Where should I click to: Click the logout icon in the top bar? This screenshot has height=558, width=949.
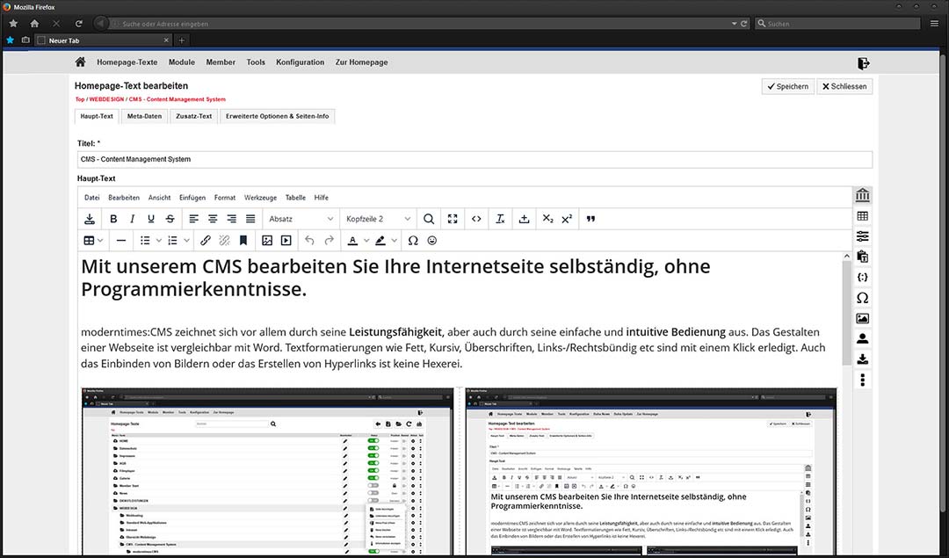[863, 62]
